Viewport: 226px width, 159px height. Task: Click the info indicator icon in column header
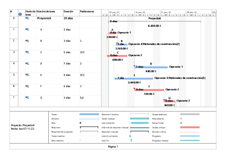coord(20,14)
